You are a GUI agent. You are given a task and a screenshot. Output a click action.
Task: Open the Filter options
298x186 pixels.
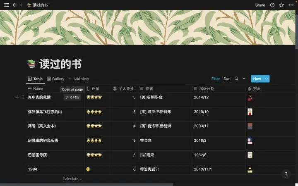coord(215,79)
